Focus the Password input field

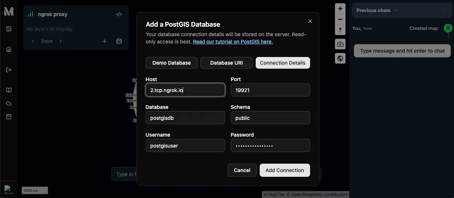pos(270,145)
